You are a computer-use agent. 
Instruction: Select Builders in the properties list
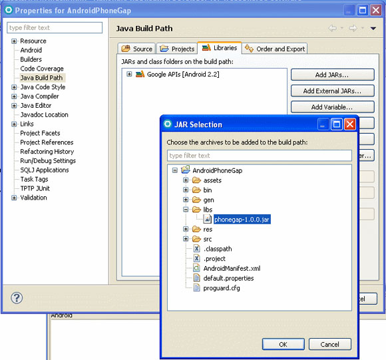pos(31,59)
